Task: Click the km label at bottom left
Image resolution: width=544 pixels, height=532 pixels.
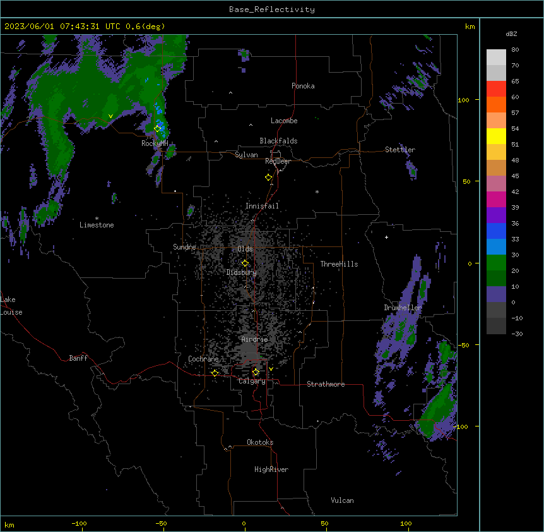Action: coord(9,525)
